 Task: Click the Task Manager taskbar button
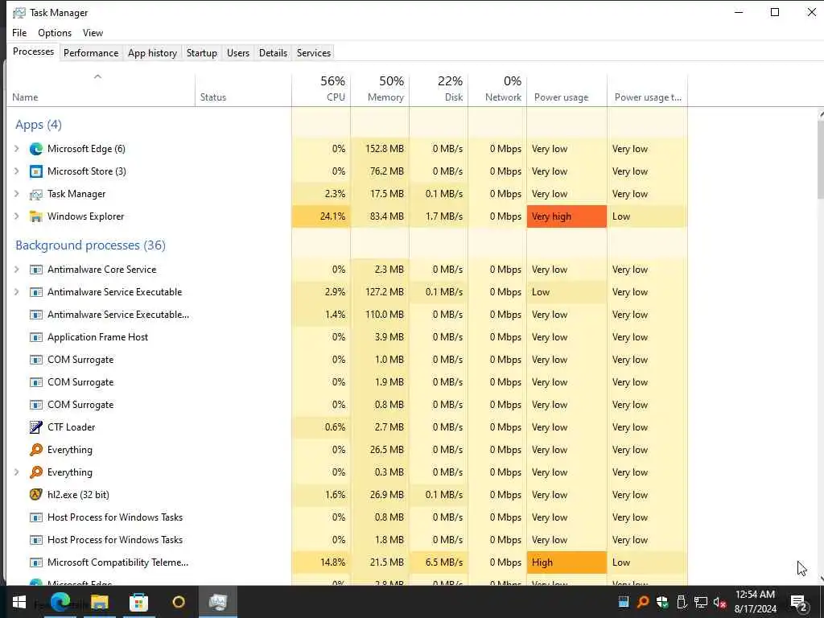pos(217,602)
